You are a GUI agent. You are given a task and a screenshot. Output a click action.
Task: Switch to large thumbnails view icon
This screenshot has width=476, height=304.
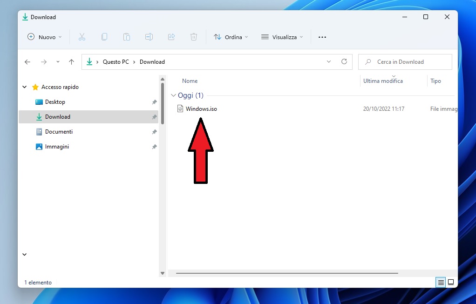pyautogui.click(x=451, y=282)
